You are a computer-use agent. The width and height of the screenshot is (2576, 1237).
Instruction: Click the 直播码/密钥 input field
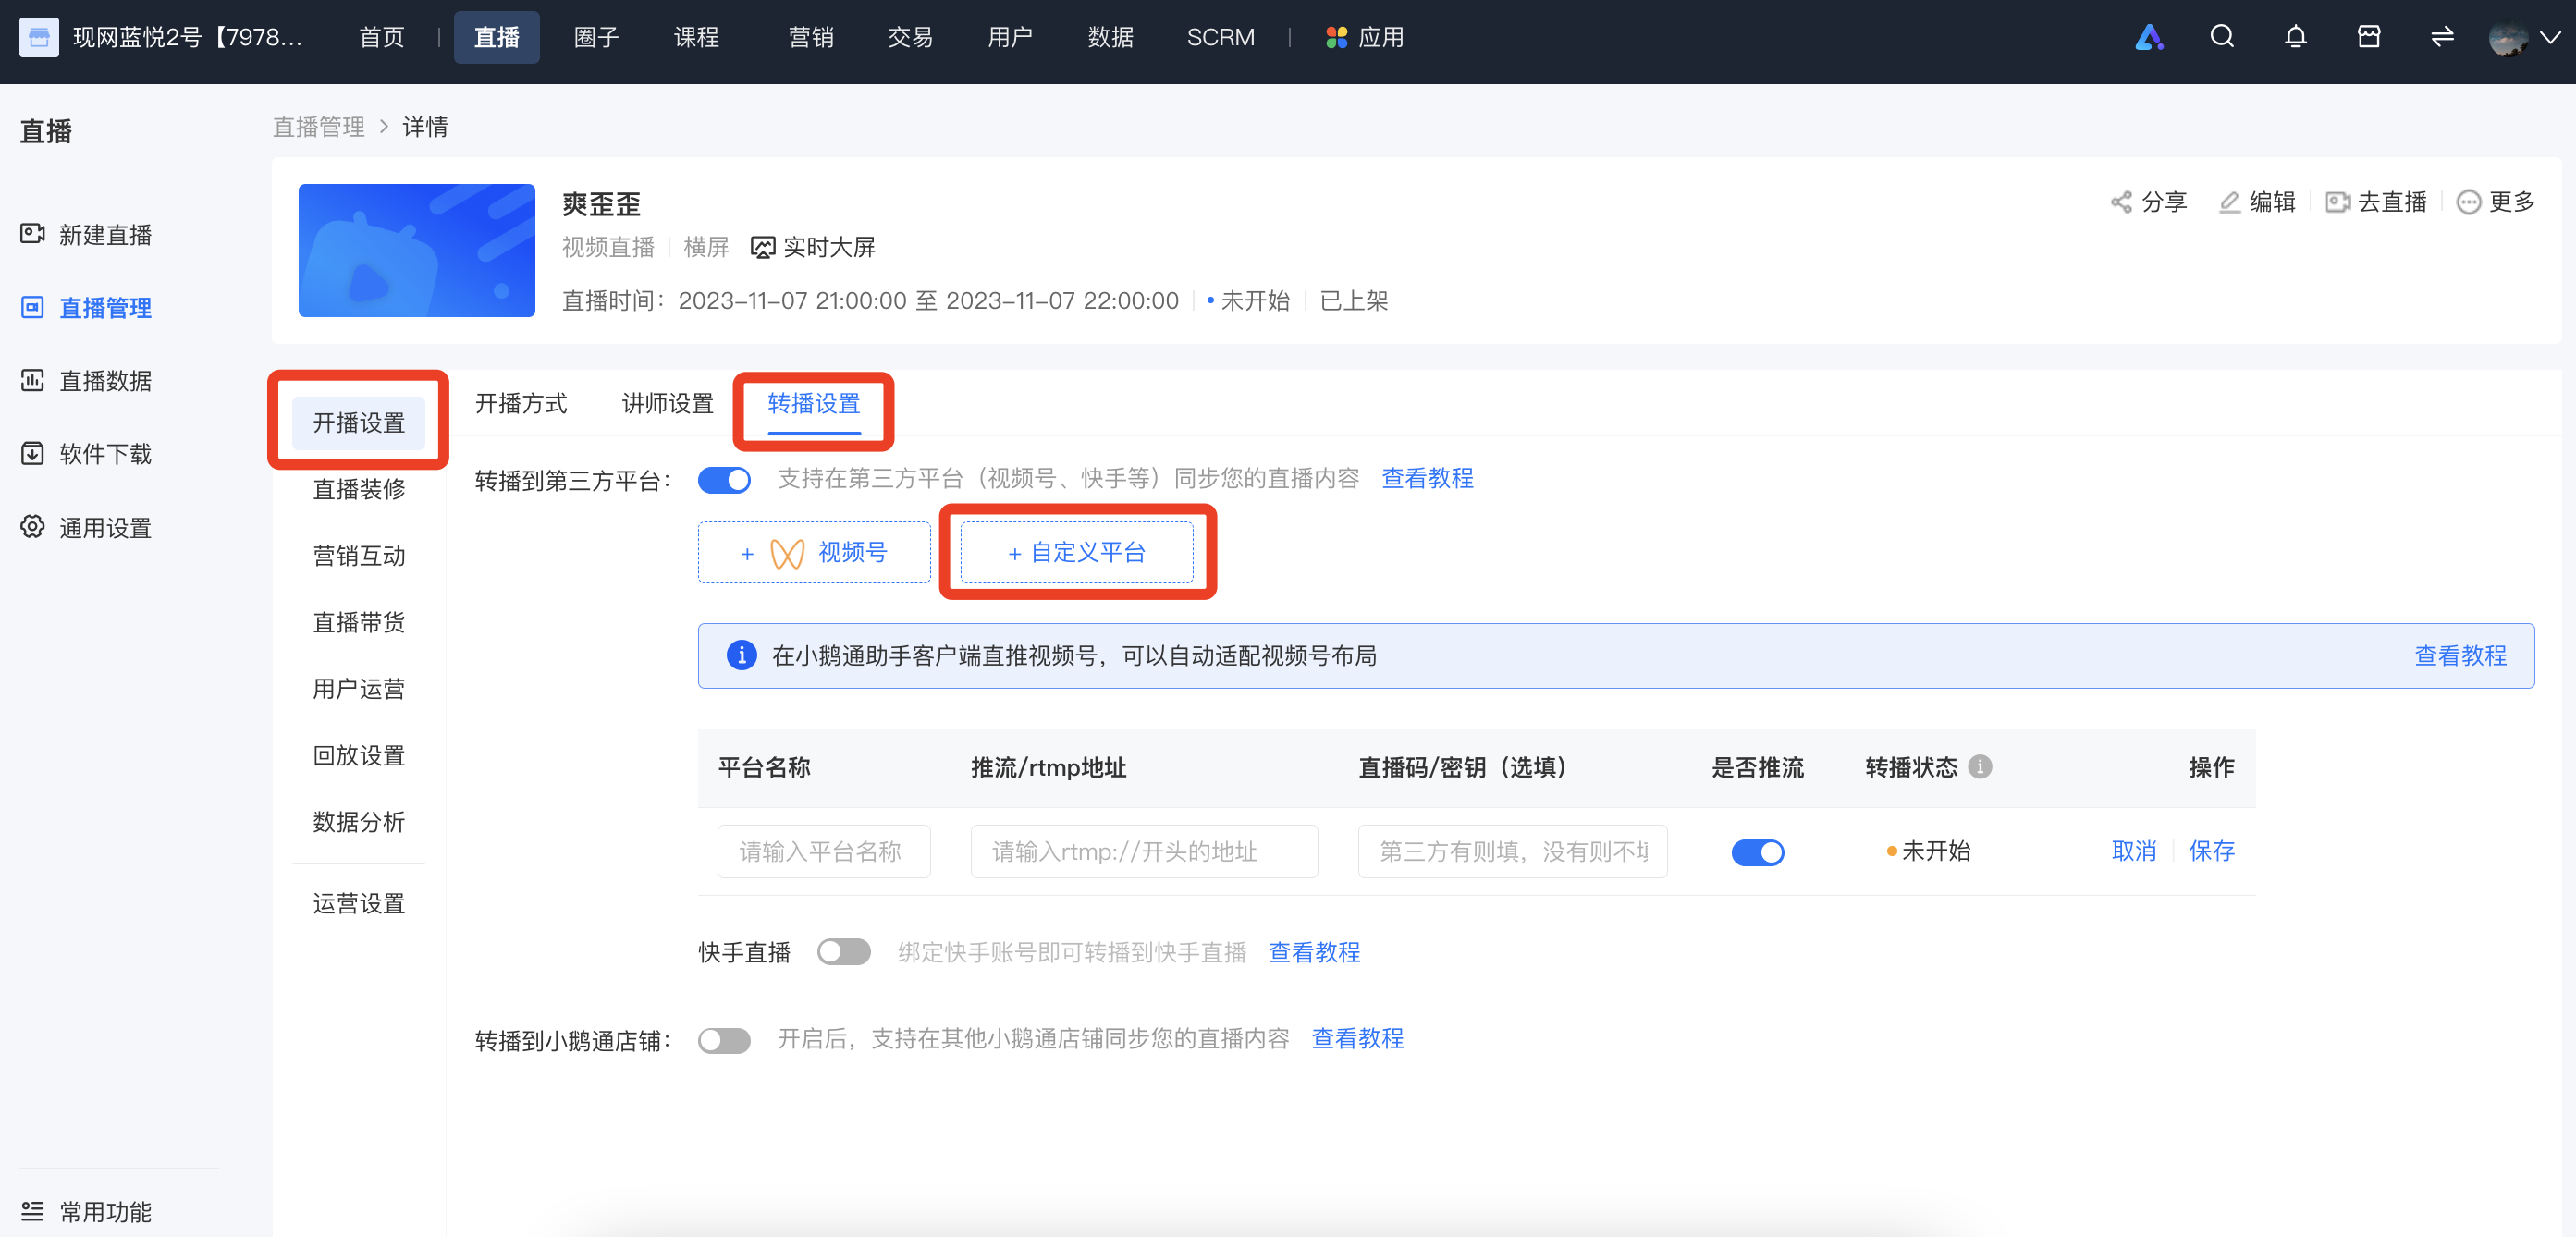point(1512,851)
